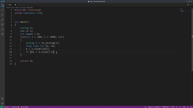Open the Live Share activity bar icon
The width and height of the screenshot is (193, 108).
tap(2, 34)
